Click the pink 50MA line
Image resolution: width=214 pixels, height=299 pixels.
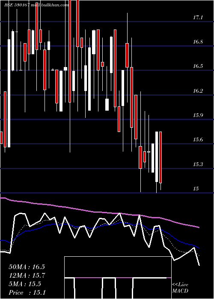coord(99,212)
